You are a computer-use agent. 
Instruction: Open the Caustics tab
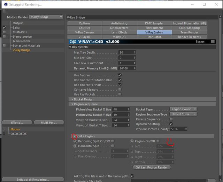pyautogui.click(x=84, y=28)
